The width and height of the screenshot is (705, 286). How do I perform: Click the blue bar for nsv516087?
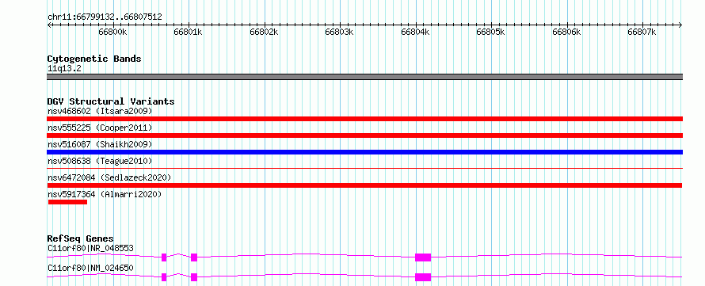tap(364, 152)
